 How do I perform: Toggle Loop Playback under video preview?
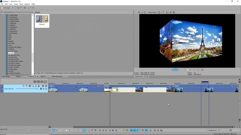[176, 70]
